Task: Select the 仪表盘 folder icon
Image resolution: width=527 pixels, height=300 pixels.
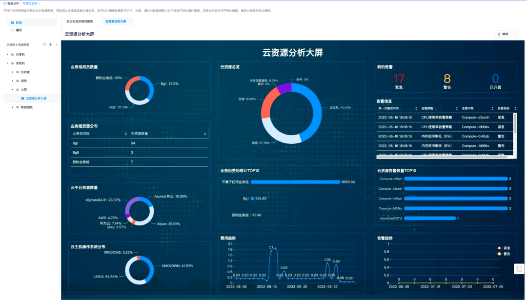Action: pyautogui.click(x=18, y=72)
